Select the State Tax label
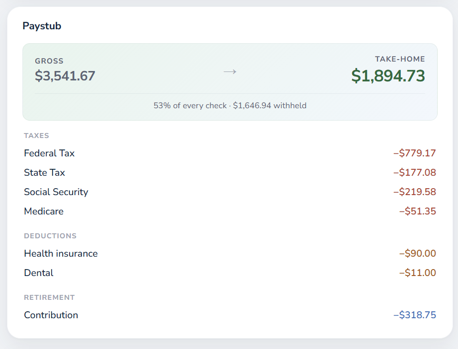This screenshot has height=349, width=458. point(44,172)
